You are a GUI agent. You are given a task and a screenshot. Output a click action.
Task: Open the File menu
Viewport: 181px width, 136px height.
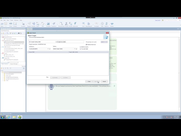(1, 20)
